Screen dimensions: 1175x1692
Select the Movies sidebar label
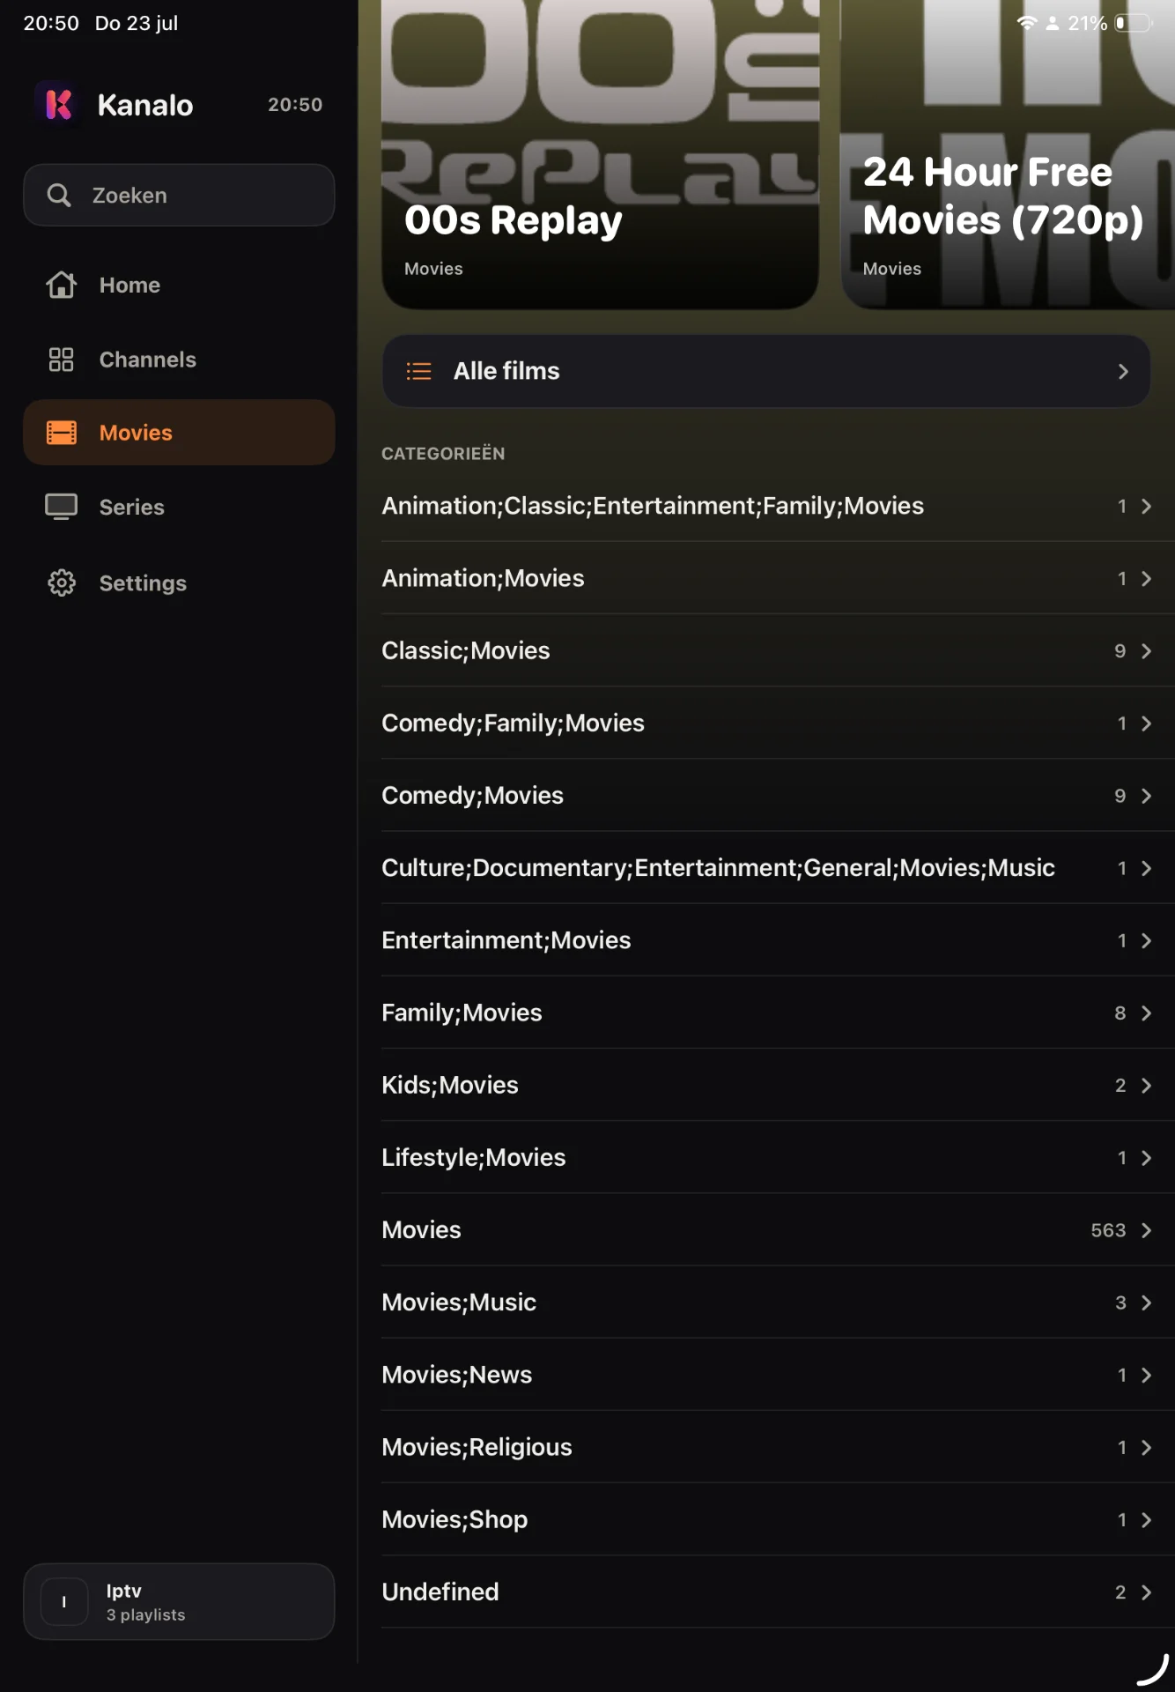point(136,433)
